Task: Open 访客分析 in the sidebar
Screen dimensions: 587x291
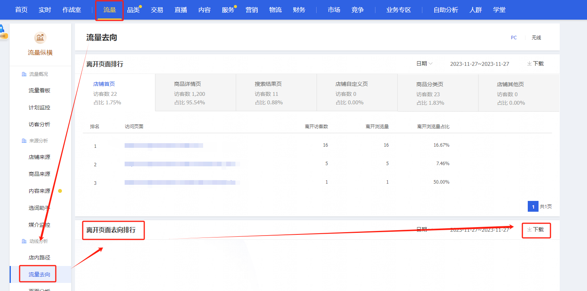Action: click(x=39, y=124)
